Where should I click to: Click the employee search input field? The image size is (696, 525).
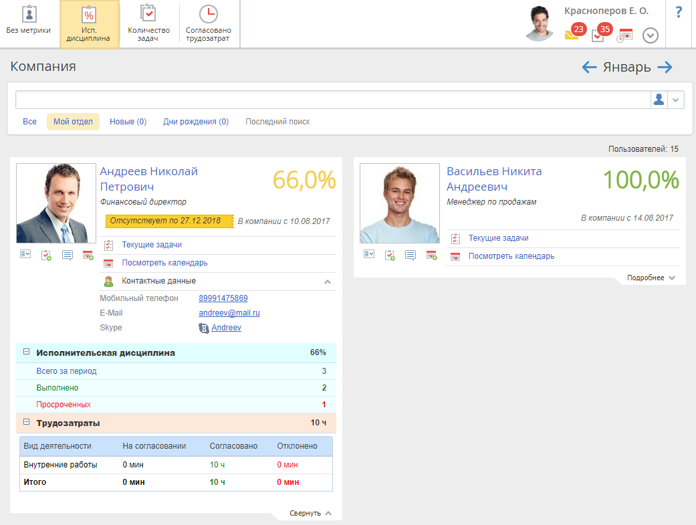tap(332, 100)
